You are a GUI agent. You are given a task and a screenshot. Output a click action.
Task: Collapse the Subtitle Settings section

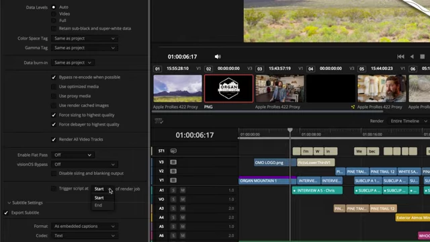9,203
